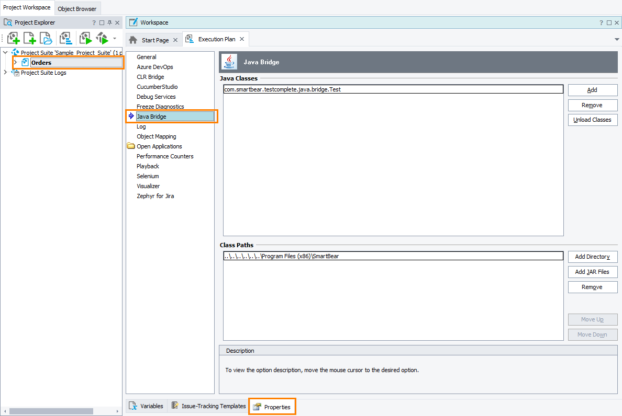Click the pin icon in Project Explorer header
Image resolution: width=622 pixels, height=416 pixels.
(x=110, y=22)
